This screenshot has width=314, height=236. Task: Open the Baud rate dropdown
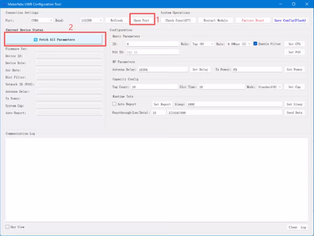click(92, 20)
